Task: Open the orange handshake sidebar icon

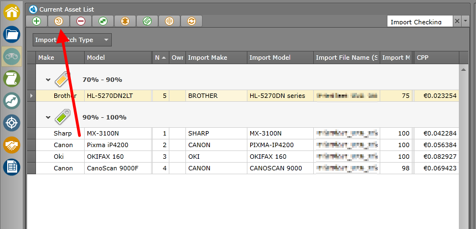Action: click(x=12, y=145)
